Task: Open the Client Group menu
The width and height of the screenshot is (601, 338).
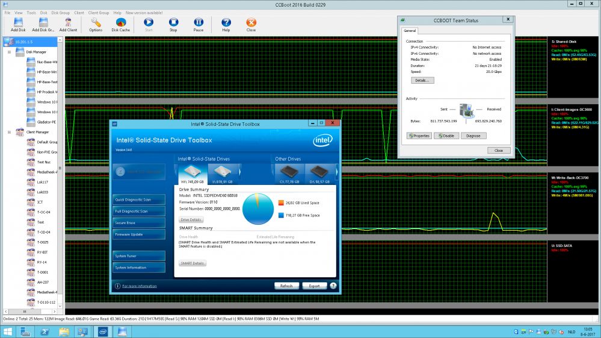Action: click(99, 13)
